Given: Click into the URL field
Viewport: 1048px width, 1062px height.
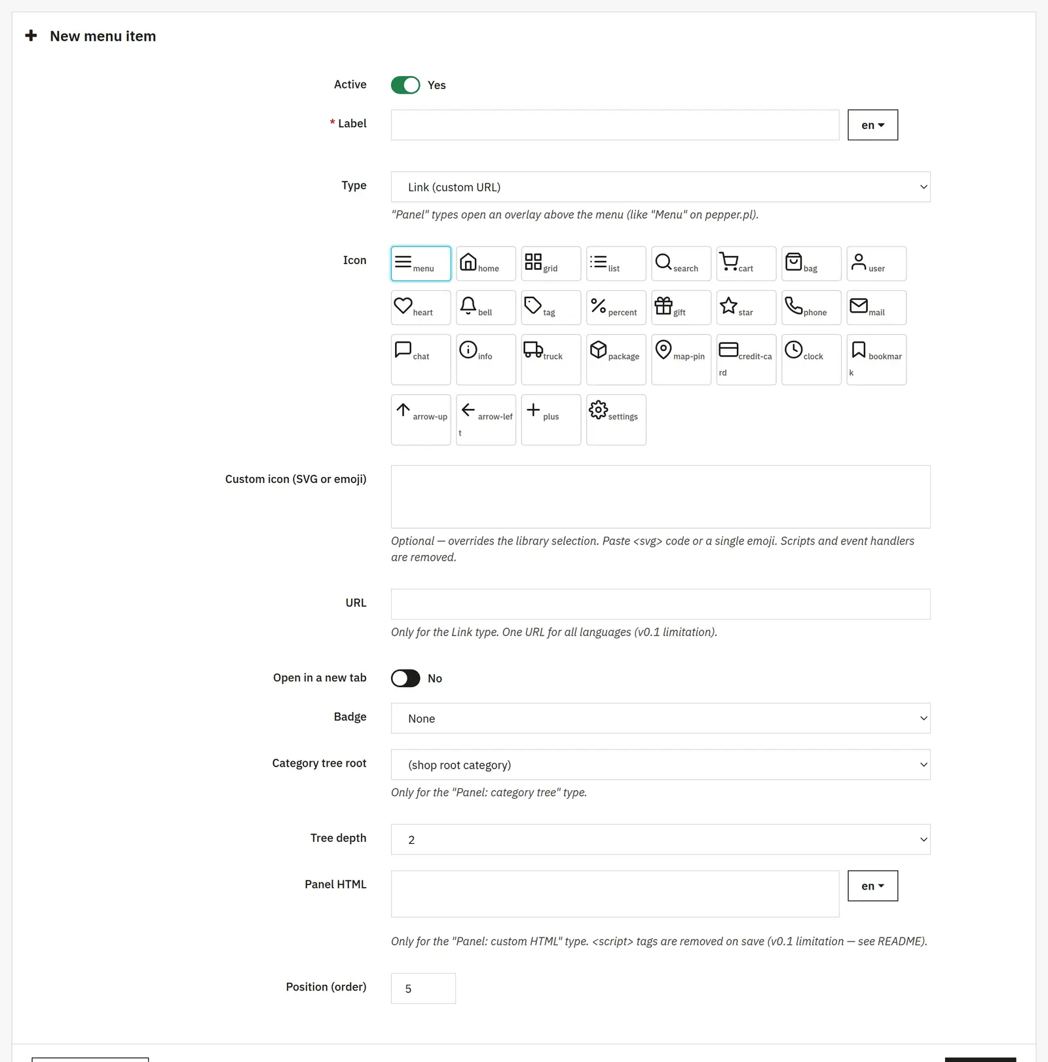Looking at the screenshot, I should pos(660,604).
